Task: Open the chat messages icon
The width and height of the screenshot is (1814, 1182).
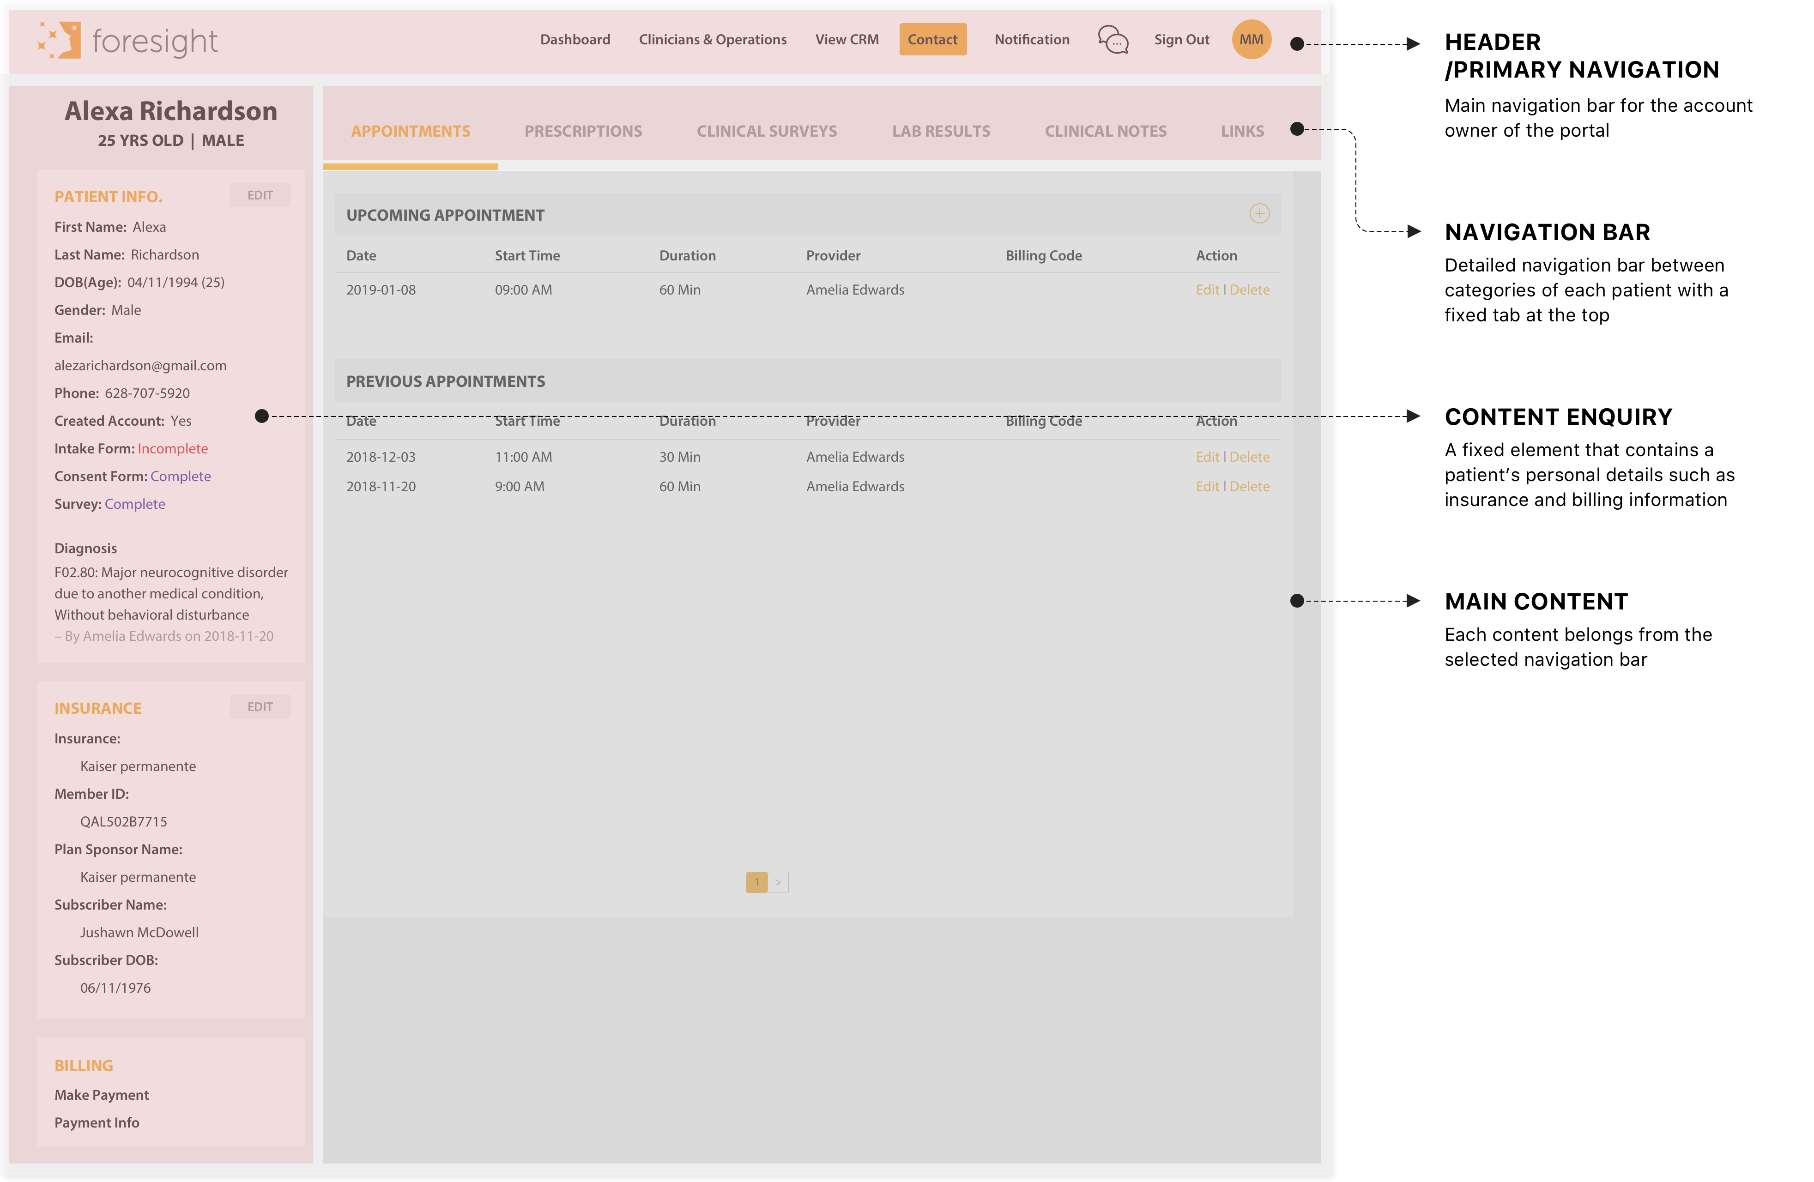Action: pyautogui.click(x=1113, y=40)
